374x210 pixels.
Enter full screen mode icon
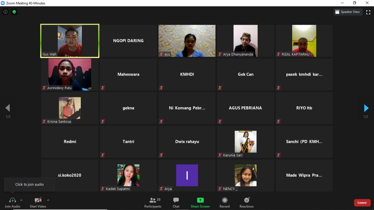point(368,12)
